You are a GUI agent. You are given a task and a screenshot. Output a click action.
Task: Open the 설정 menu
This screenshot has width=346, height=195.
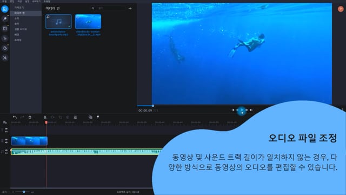click(27, 1)
